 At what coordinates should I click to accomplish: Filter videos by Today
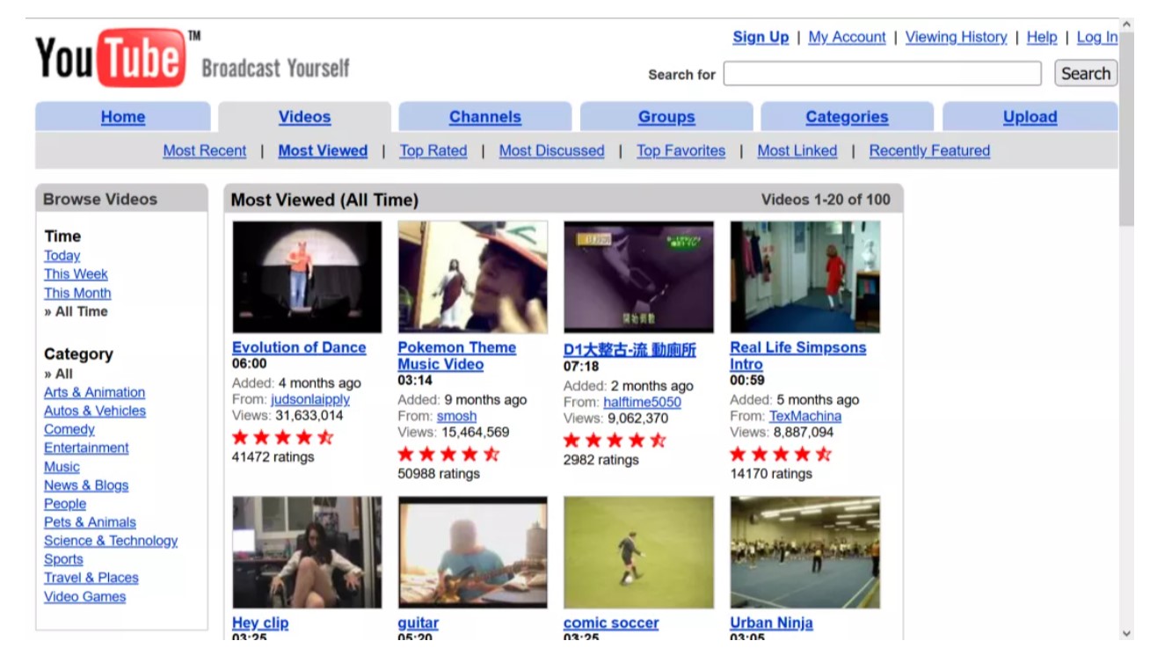[x=62, y=255]
